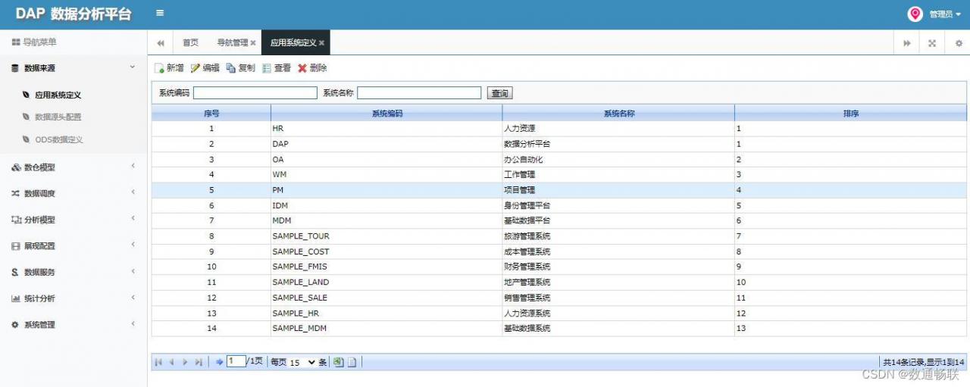Viewport: 970px width, 387px height.
Task: Select the SAMPLE_MDM row cell
Action: (x=386, y=329)
